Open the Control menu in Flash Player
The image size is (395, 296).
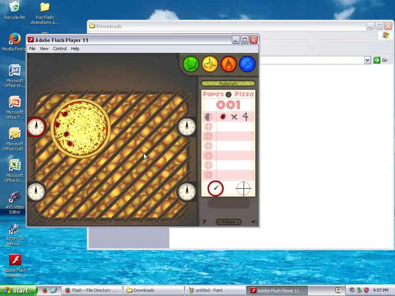coord(60,49)
